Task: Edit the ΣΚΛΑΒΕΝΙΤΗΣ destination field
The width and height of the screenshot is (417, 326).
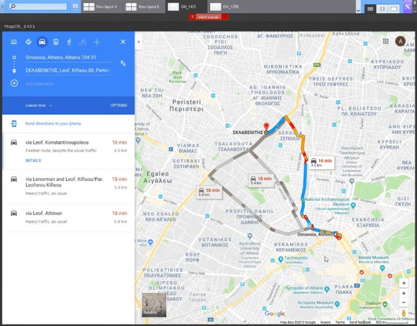Action: 68,70
